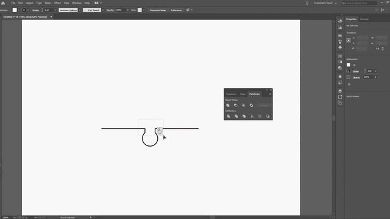The width and height of the screenshot is (390, 219).
Task: Expand stroke swatch dropdown in control bar
Action: click(28, 10)
